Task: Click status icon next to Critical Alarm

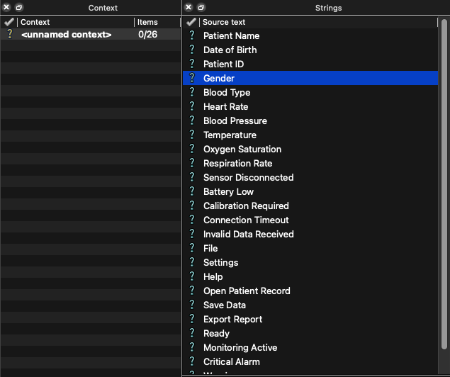Action: (191, 361)
